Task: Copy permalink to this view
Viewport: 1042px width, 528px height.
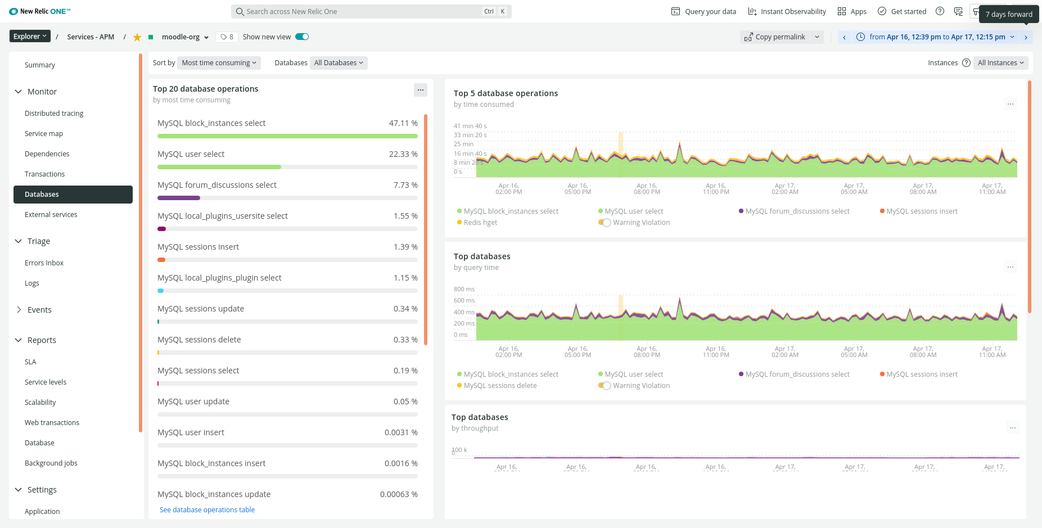Action: pyautogui.click(x=775, y=37)
